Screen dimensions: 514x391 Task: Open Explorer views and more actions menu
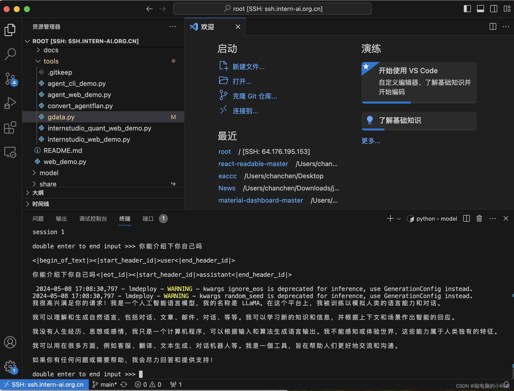[x=173, y=27]
